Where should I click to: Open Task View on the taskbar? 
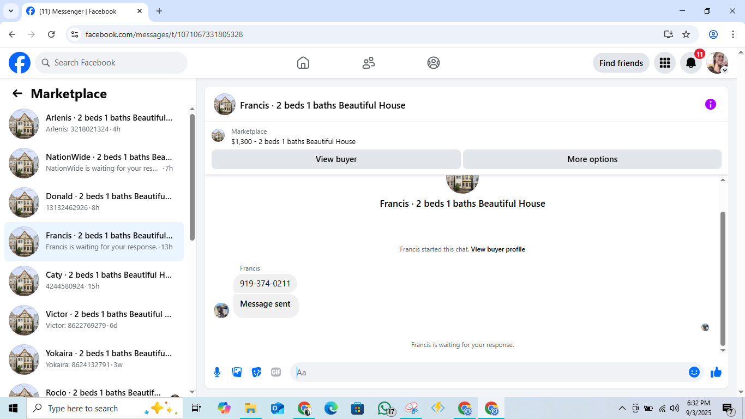[196, 408]
